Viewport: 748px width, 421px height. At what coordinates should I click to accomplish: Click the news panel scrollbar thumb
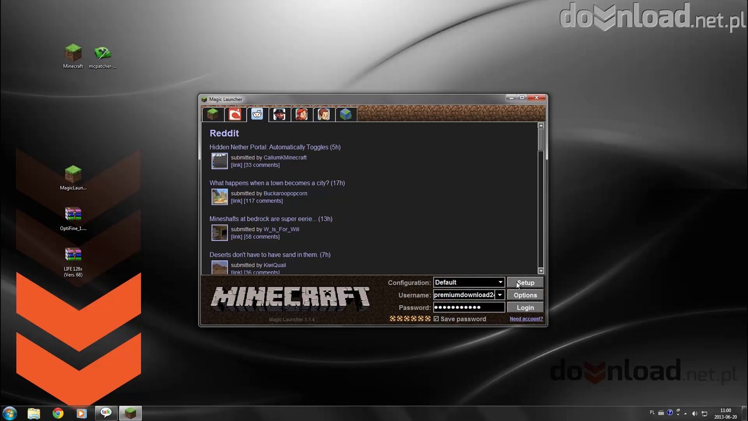(x=541, y=140)
